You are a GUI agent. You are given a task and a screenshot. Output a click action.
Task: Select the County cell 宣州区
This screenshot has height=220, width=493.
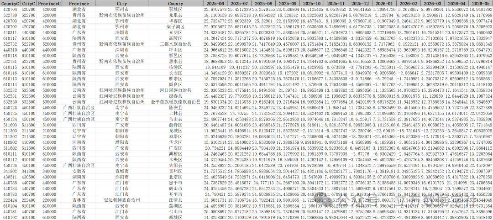(175, 171)
